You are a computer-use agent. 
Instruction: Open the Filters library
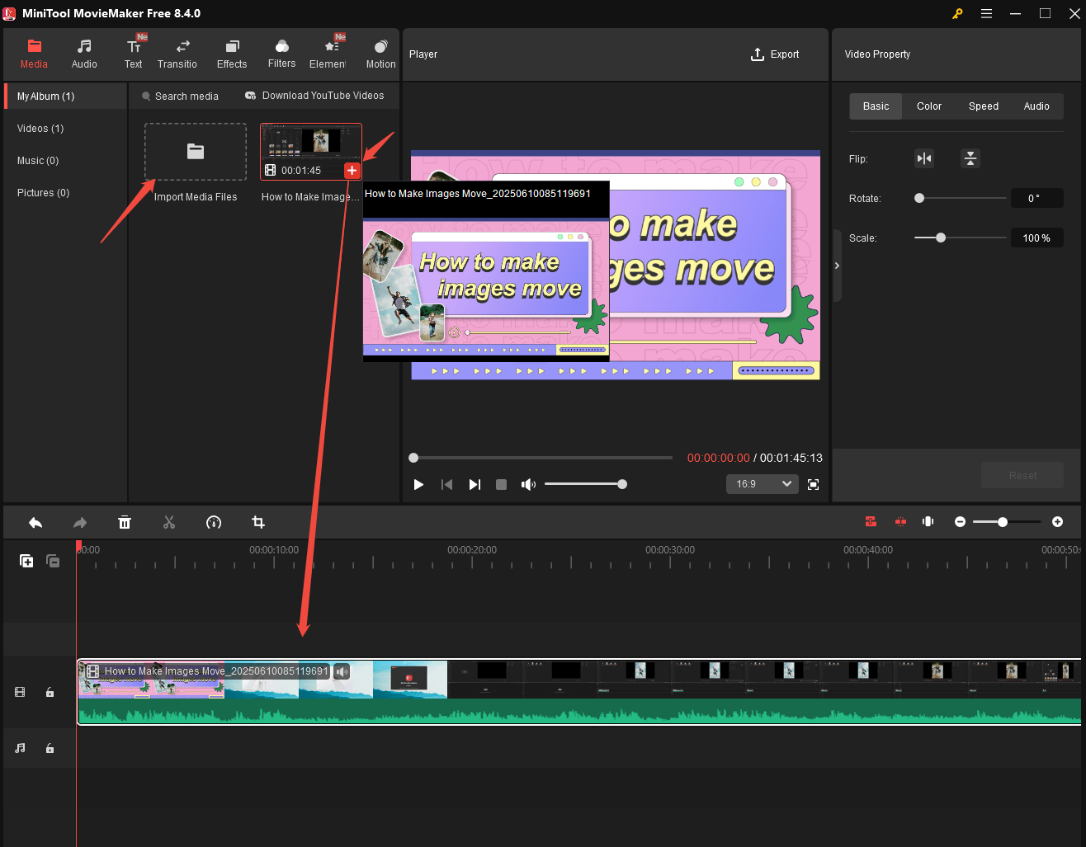pyautogui.click(x=281, y=52)
